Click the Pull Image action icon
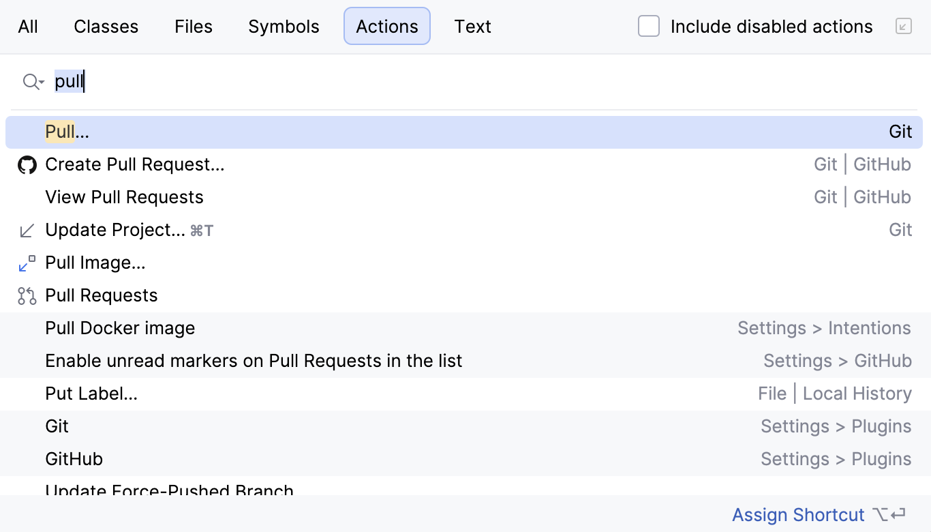Viewport: 931px width, 532px height. 27,263
